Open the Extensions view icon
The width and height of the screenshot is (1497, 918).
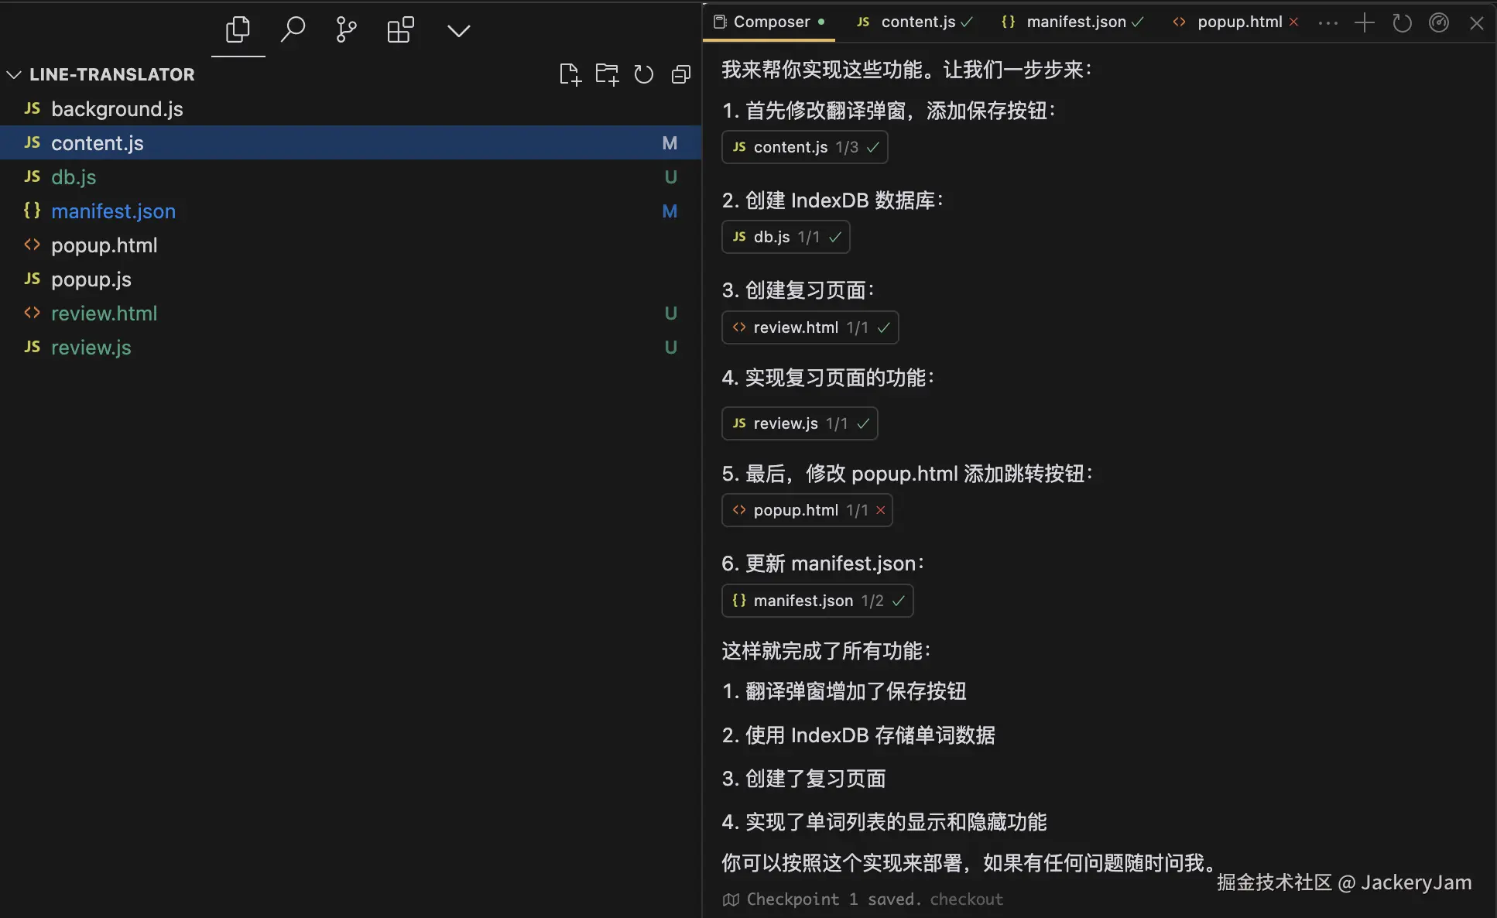point(400,31)
